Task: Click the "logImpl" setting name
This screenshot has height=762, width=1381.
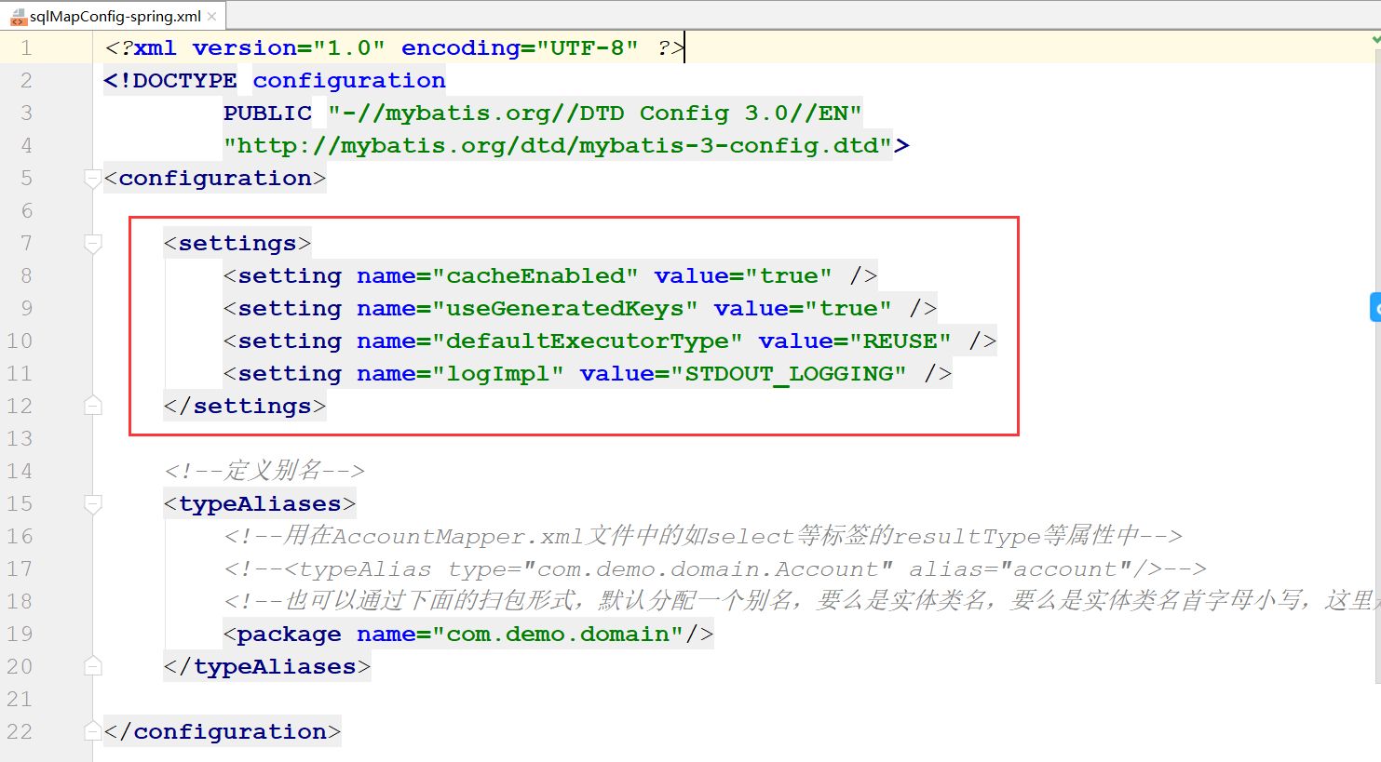Action: pyautogui.click(x=498, y=374)
